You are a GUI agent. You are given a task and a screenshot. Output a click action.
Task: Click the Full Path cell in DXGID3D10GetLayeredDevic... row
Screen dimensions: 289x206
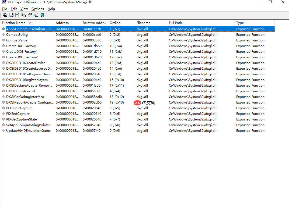192,74
